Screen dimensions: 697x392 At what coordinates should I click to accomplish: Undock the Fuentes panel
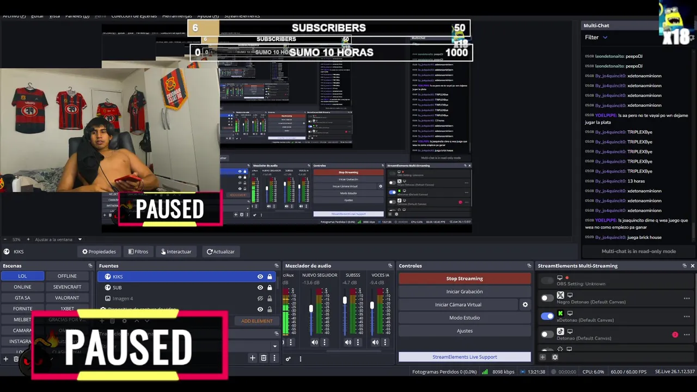[x=276, y=266]
